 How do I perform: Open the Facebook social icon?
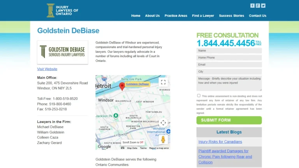[252, 6]
